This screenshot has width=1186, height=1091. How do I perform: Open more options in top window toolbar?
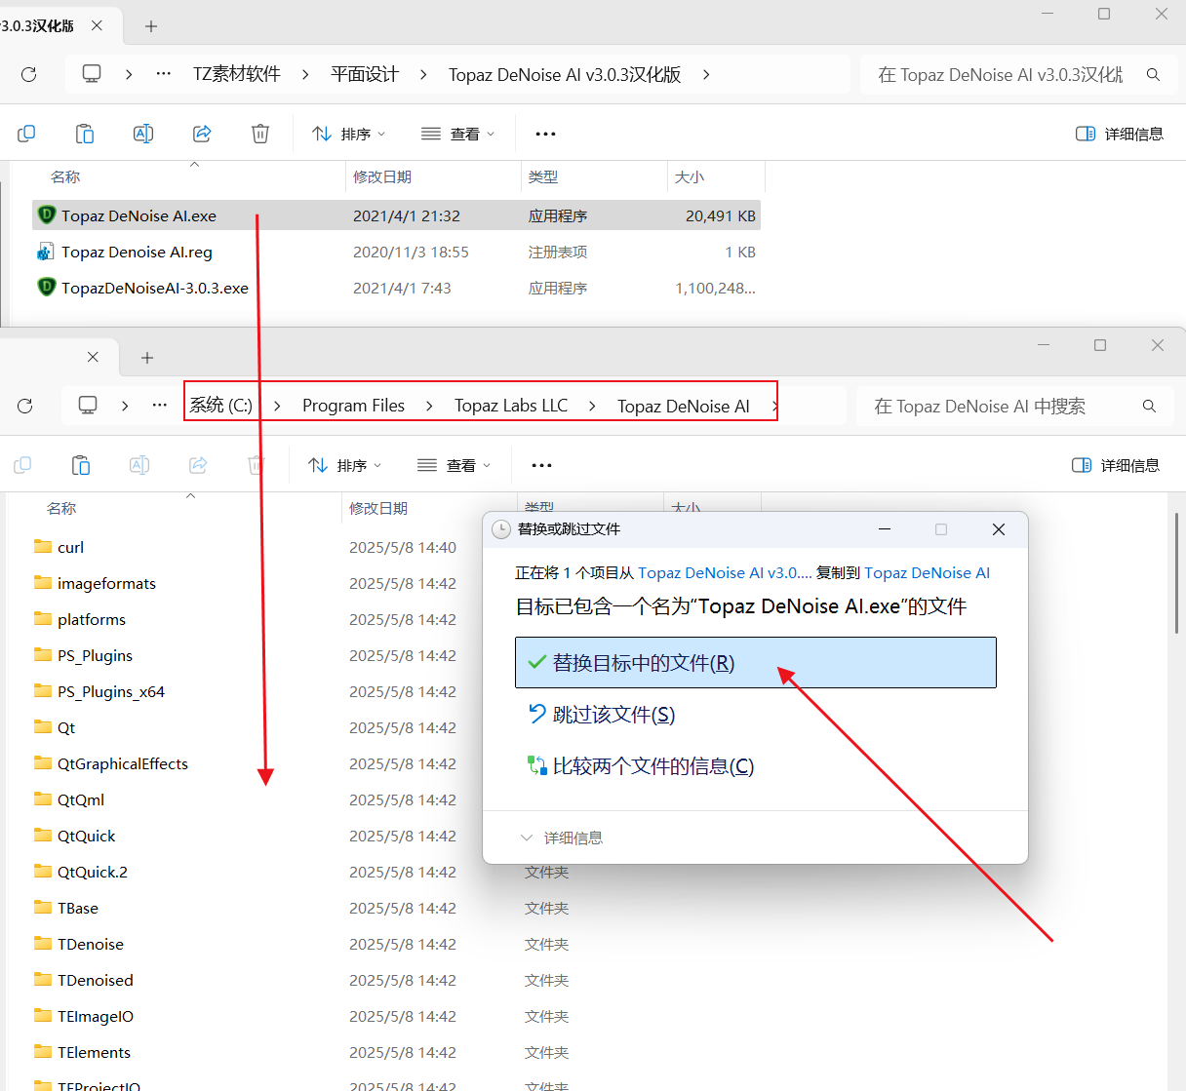[546, 134]
